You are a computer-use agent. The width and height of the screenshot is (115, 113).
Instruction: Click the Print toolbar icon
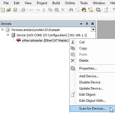click(23, 10)
